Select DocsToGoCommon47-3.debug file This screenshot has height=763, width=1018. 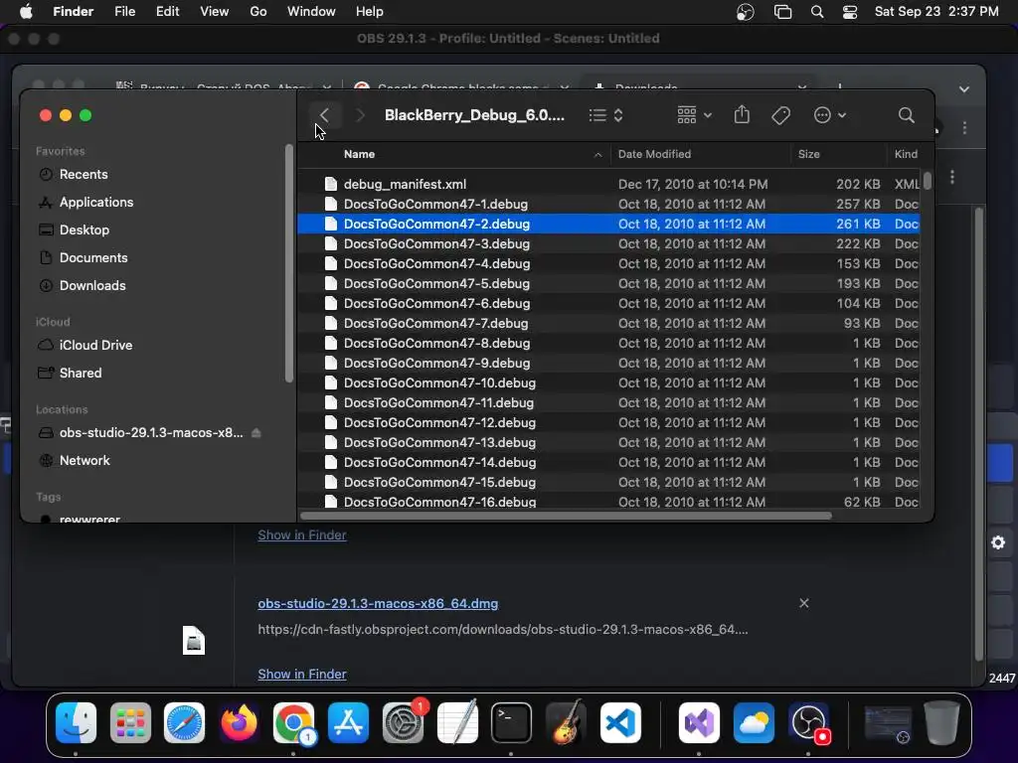(608, 244)
